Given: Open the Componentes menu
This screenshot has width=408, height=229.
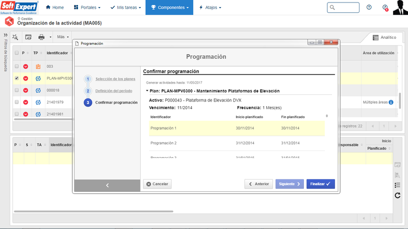Looking at the screenshot, I should click(169, 8).
